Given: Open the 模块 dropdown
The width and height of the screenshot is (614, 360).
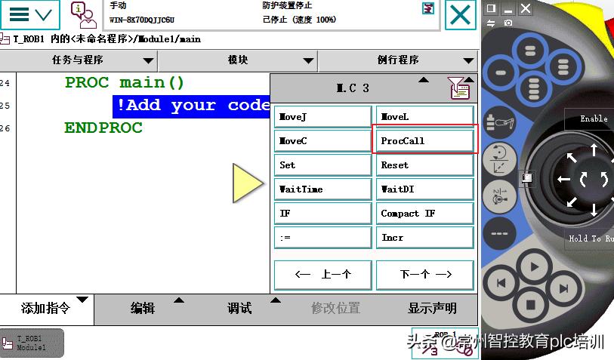Looking at the screenshot, I should [238, 60].
